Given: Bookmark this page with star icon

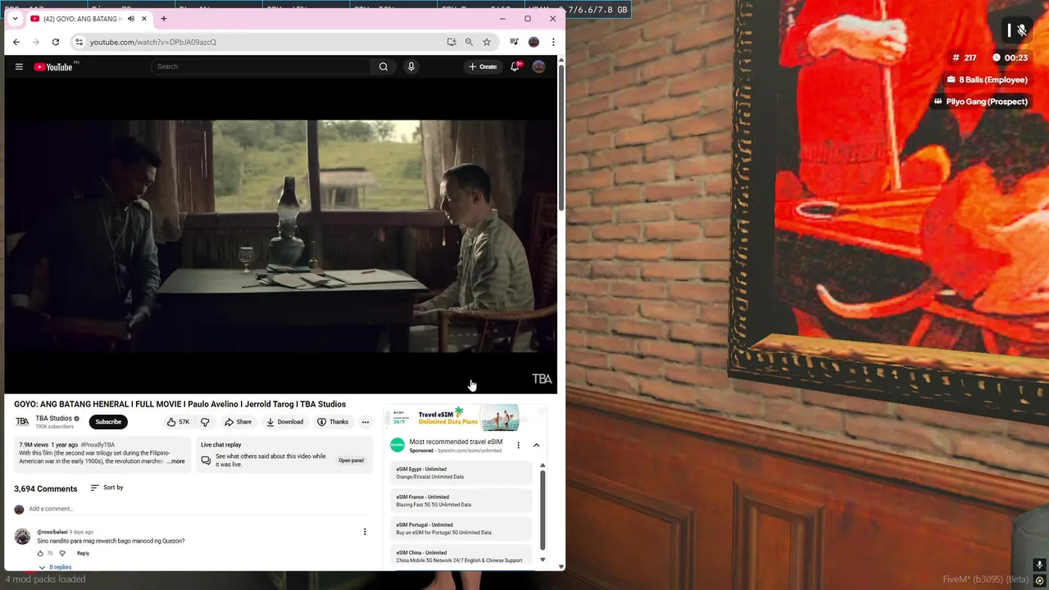Looking at the screenshot, I should tap(487, 42).
